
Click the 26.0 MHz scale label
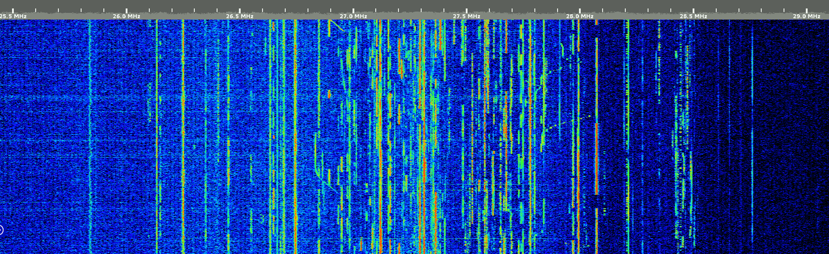tap(127, 16)
